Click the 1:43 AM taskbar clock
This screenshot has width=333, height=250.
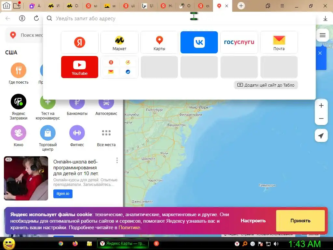pyautogui.click(x=304, y=244)
